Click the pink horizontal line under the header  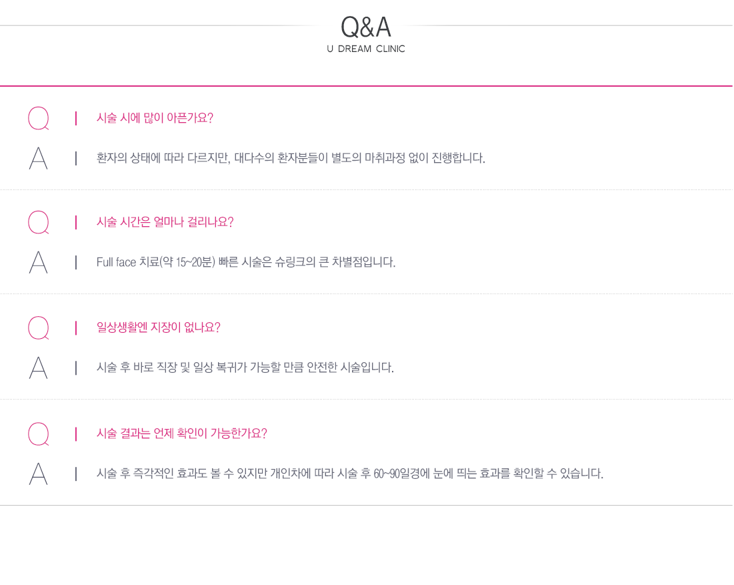coord(366,86)
